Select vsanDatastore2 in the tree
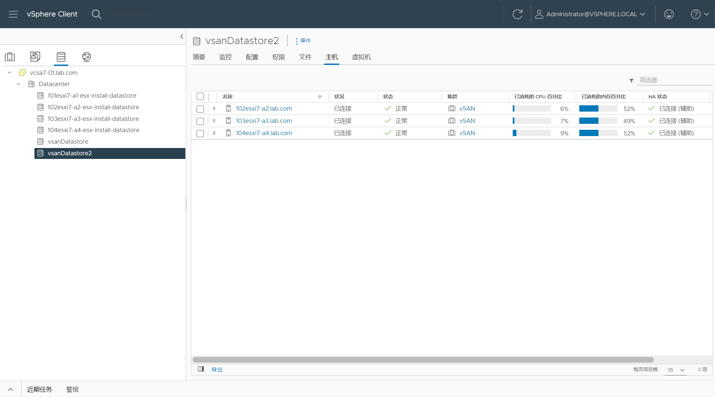This screenshot has width=715, height=397. click(x=110, y=153)
